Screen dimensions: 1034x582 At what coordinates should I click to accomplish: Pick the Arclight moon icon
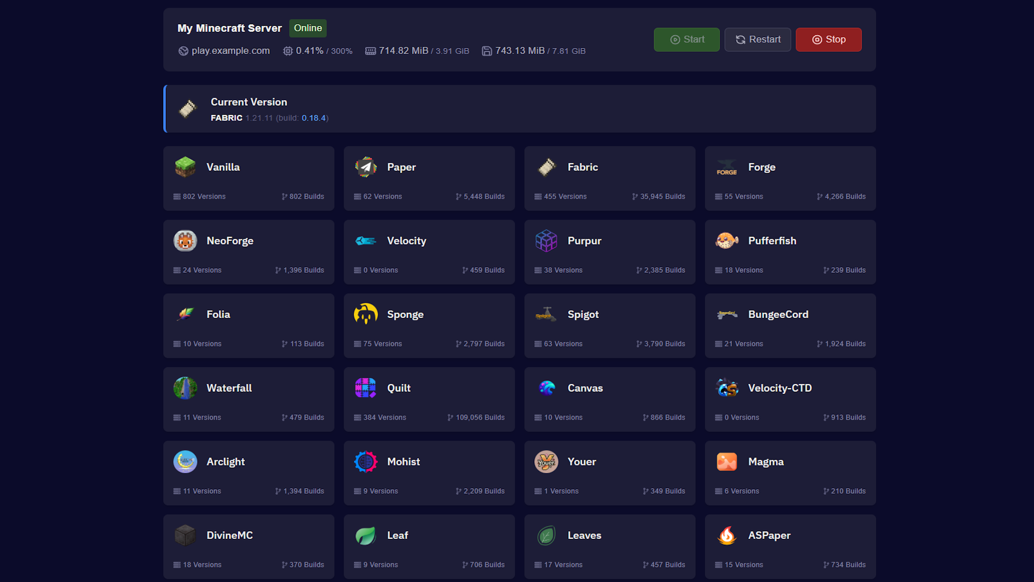(185, 462)
